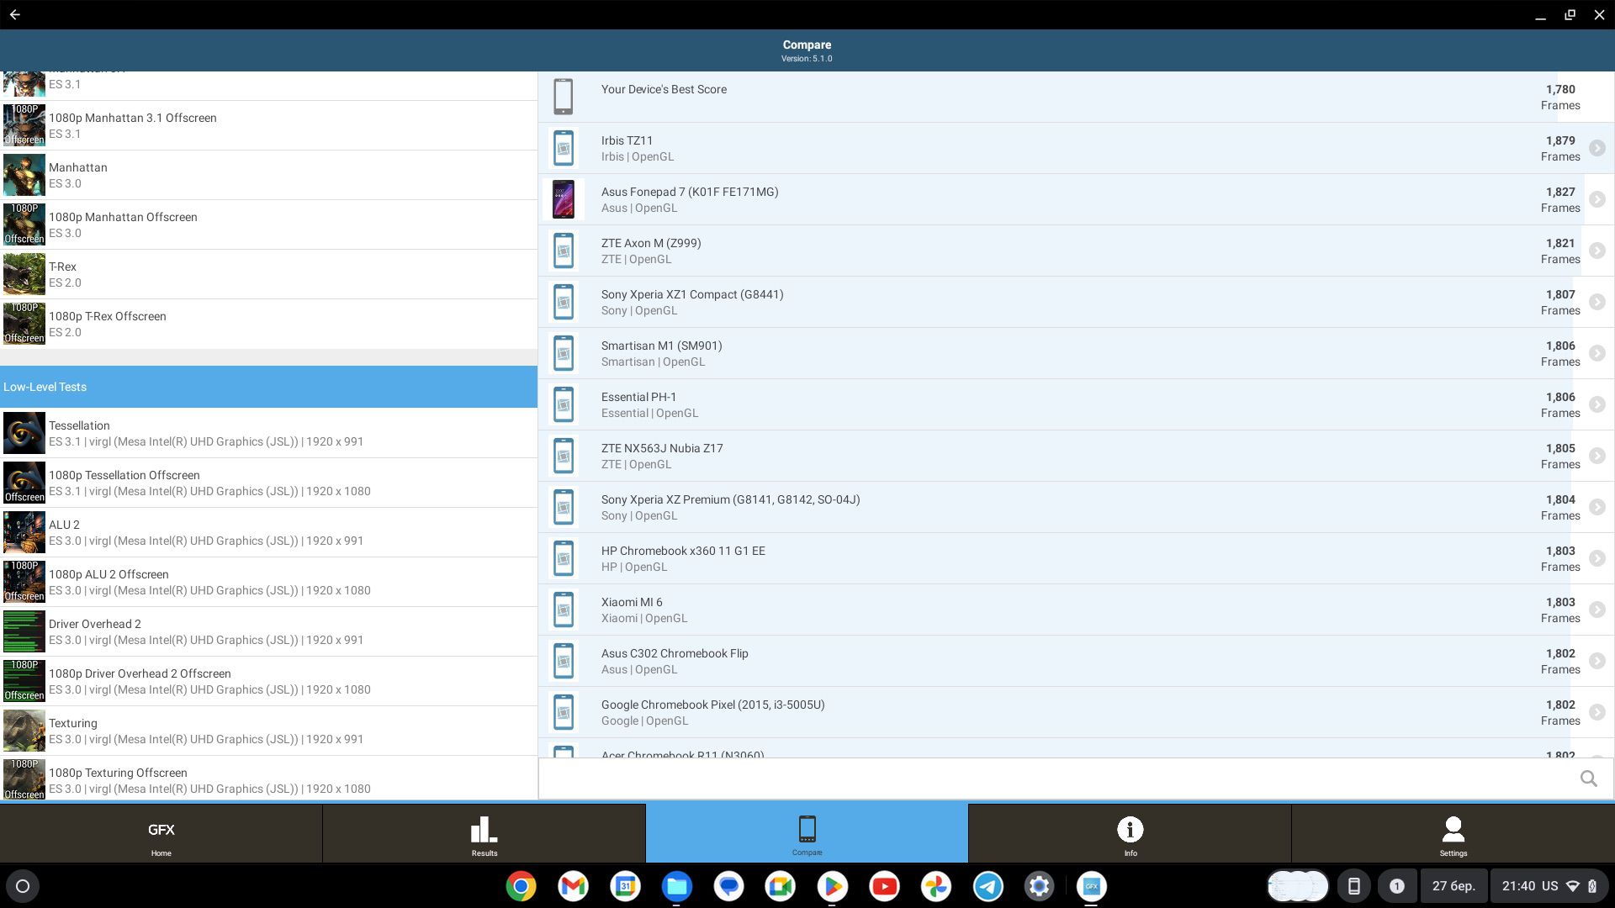Screen dimensions: 1615x908
Task: Open the Files app on shelf
Action: pos(676,886)
